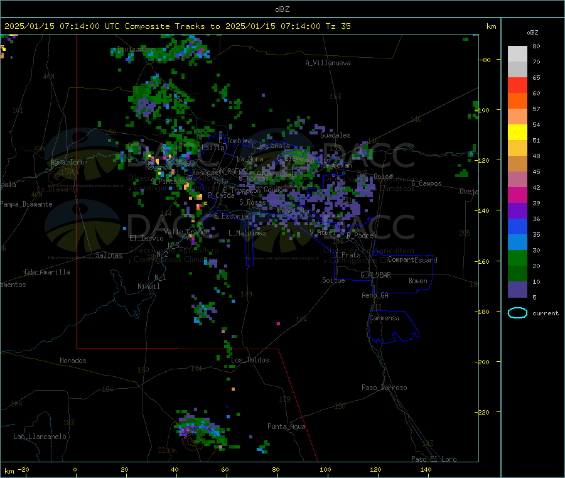Click the G_Campos place label
Screen dimensions: 565x478
(426, 183)
